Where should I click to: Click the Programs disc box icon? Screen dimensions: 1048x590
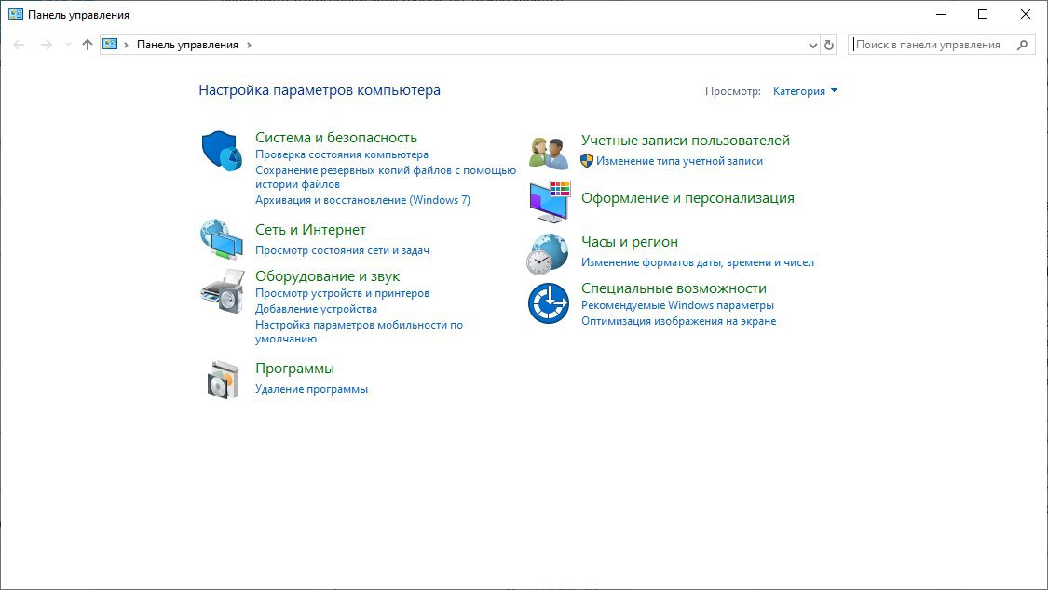click(223, 379)
